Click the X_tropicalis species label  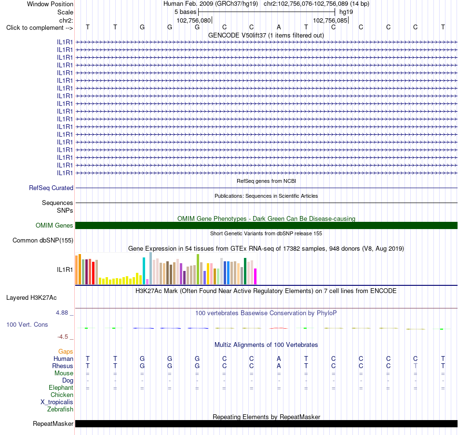pos(57,402)
